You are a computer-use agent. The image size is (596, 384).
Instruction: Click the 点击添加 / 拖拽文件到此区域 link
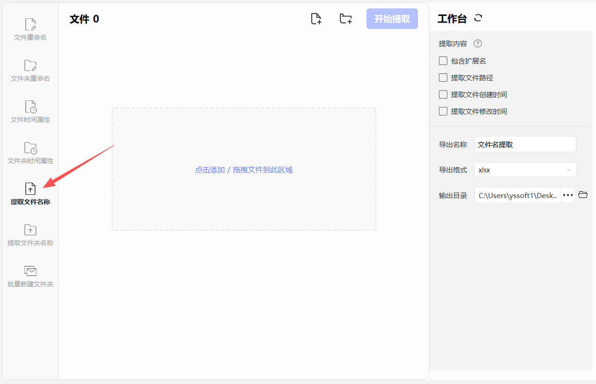point(244,170)
